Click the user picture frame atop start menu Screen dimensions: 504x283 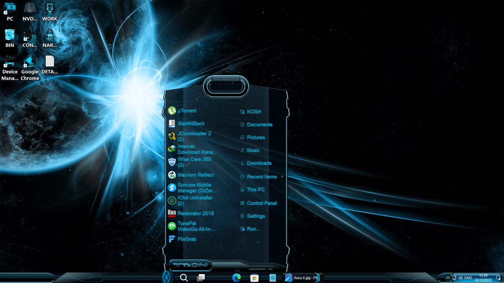click(226, 86)
